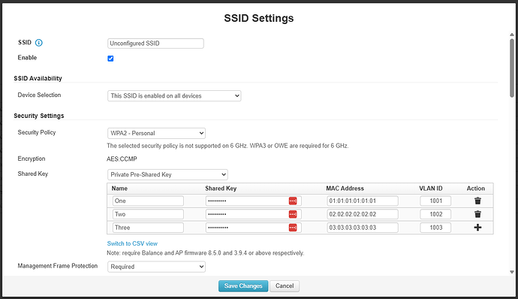Click the SSID info icon
The width and height of the screenshot is (518, 299).
pos(38,43)
